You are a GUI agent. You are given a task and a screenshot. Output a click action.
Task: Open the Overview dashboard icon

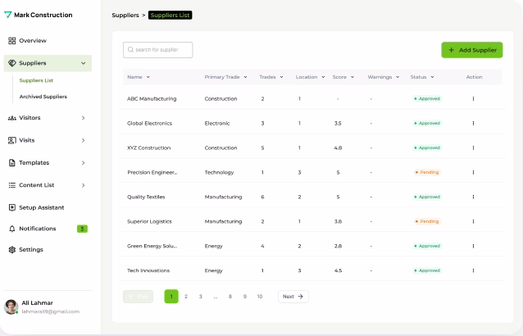[11, 40]
